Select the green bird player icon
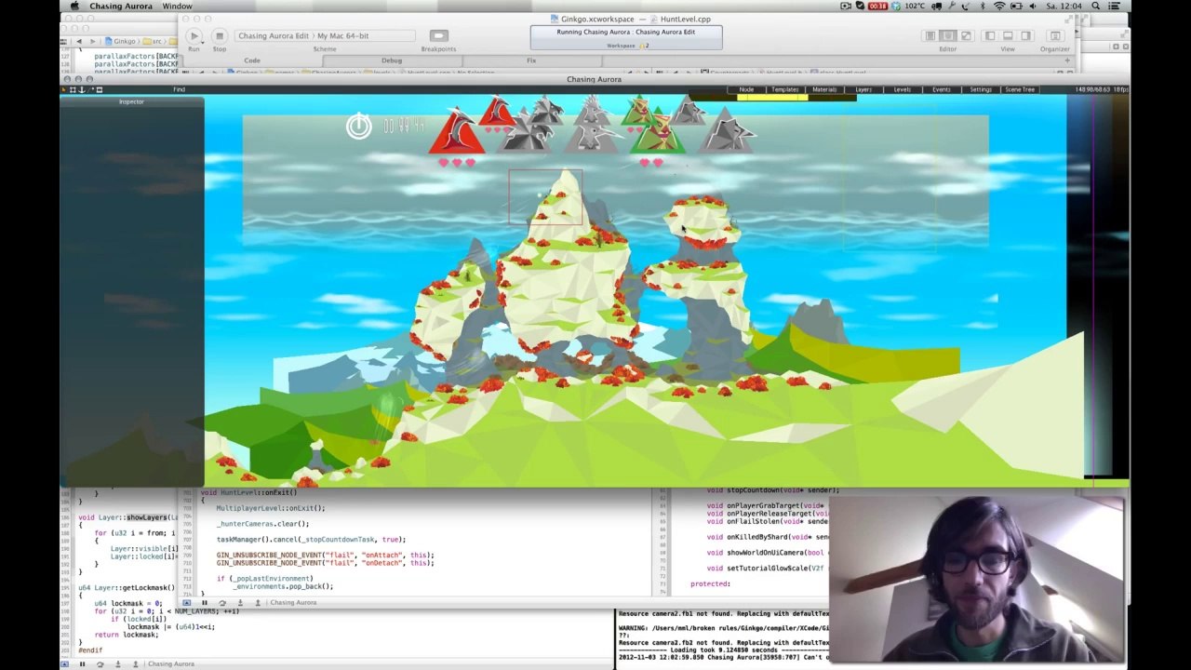The height and width of the screenshot is (670, 1191). [x=657, y=132]
